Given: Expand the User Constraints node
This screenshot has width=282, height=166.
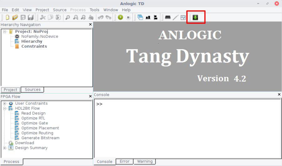Looking at the screenshot, I should click(4, 103).
